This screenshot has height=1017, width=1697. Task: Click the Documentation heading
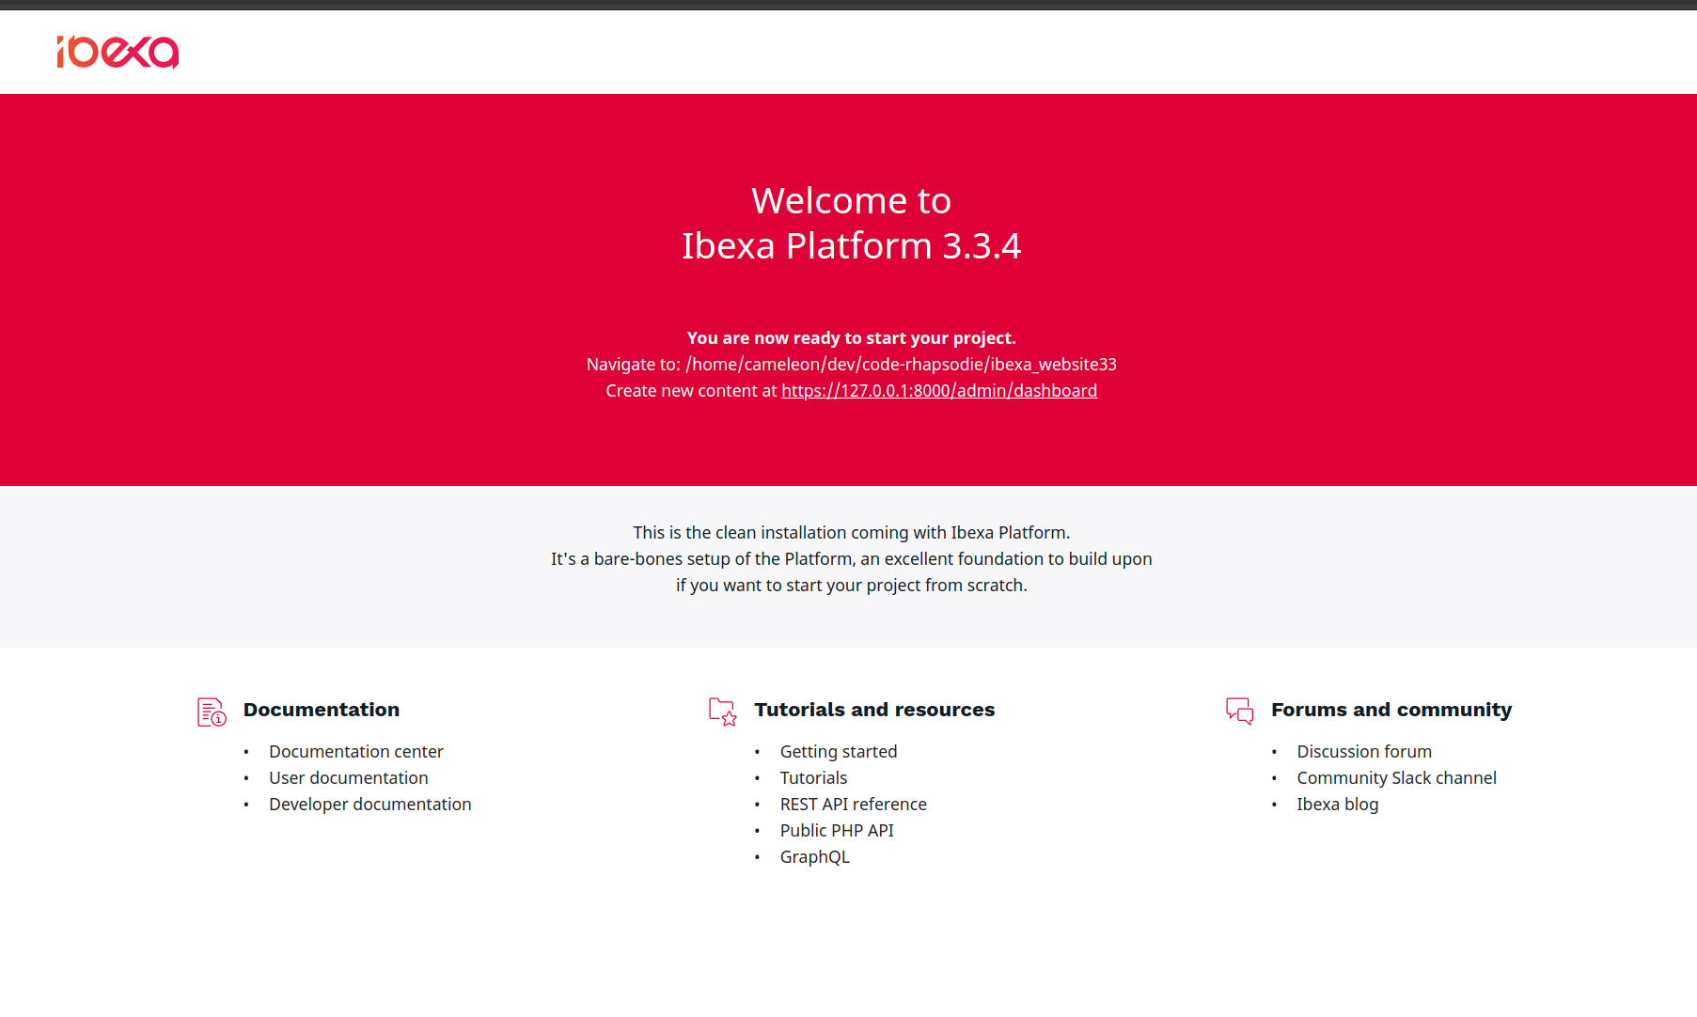[x=321, y=710]
